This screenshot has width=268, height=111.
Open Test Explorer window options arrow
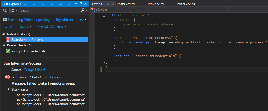click(76, 4)
